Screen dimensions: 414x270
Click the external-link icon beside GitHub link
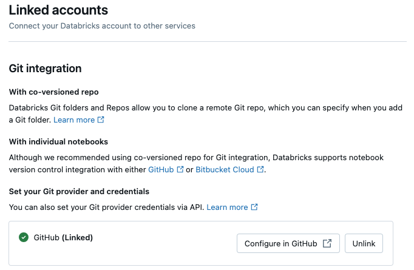pyautogui.click(x=180, y=170)
